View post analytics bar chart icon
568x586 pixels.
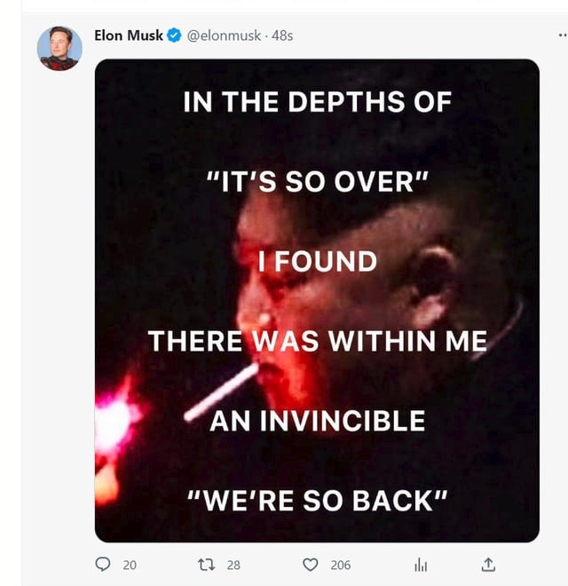coord(421,565)
